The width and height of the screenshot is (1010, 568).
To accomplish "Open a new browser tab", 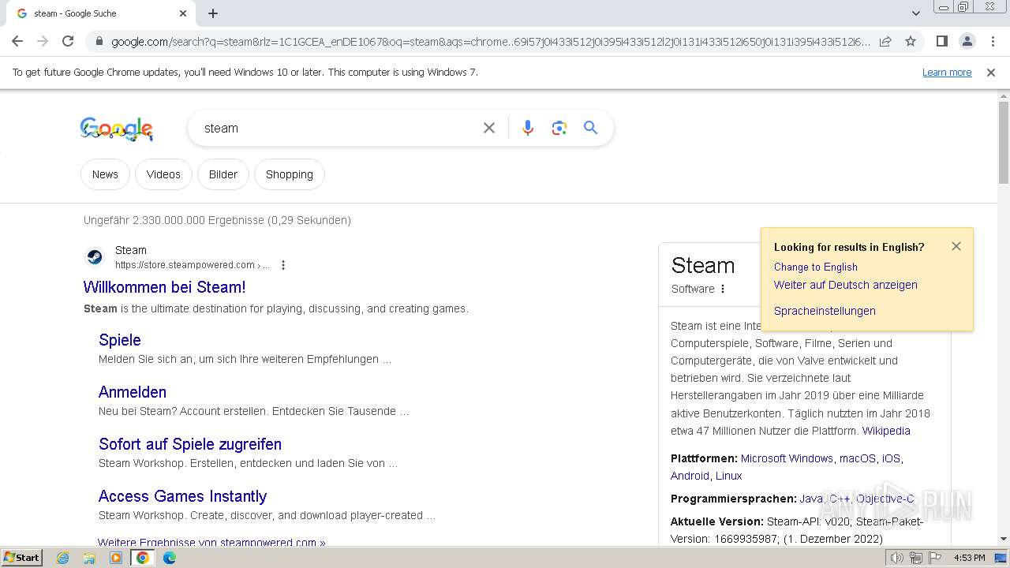I will [x=213, y=13].
